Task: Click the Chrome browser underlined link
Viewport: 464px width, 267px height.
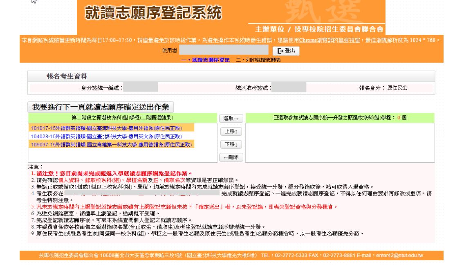Action: [308, 40]
